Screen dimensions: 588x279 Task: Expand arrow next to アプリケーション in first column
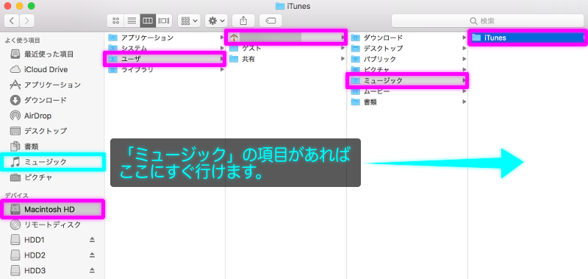[x=221, y=38]
